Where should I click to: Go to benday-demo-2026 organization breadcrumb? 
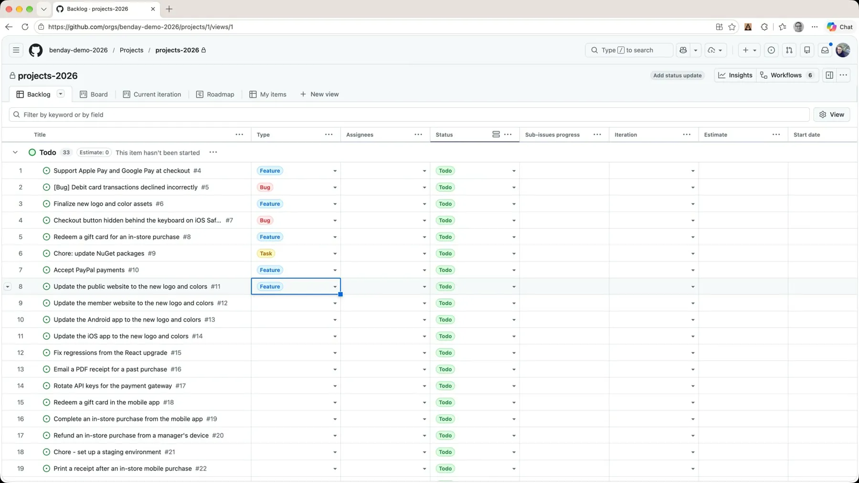point(78,50)
